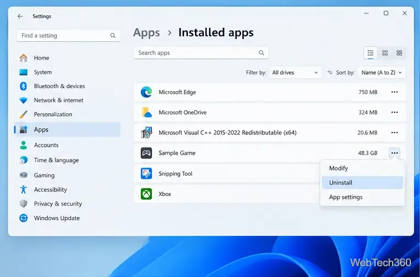Select Apps in the sidebar
Image resolution: width=420 pixels, height=277 pixels.
[x=67, y=129]
